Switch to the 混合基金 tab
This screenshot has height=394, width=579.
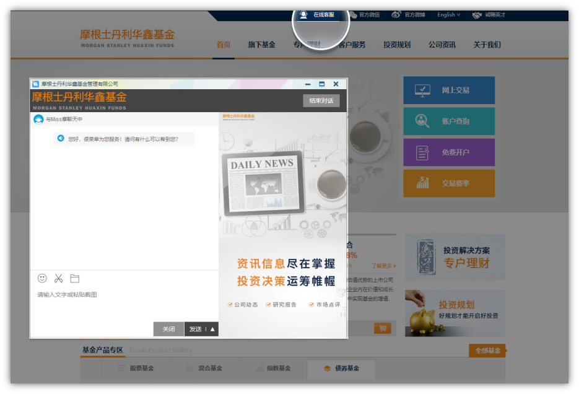coord(204,368)
